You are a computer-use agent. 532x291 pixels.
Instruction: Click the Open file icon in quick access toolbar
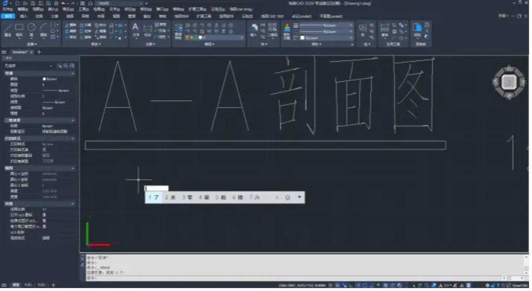pyautogui.click(x=25, y=3)
